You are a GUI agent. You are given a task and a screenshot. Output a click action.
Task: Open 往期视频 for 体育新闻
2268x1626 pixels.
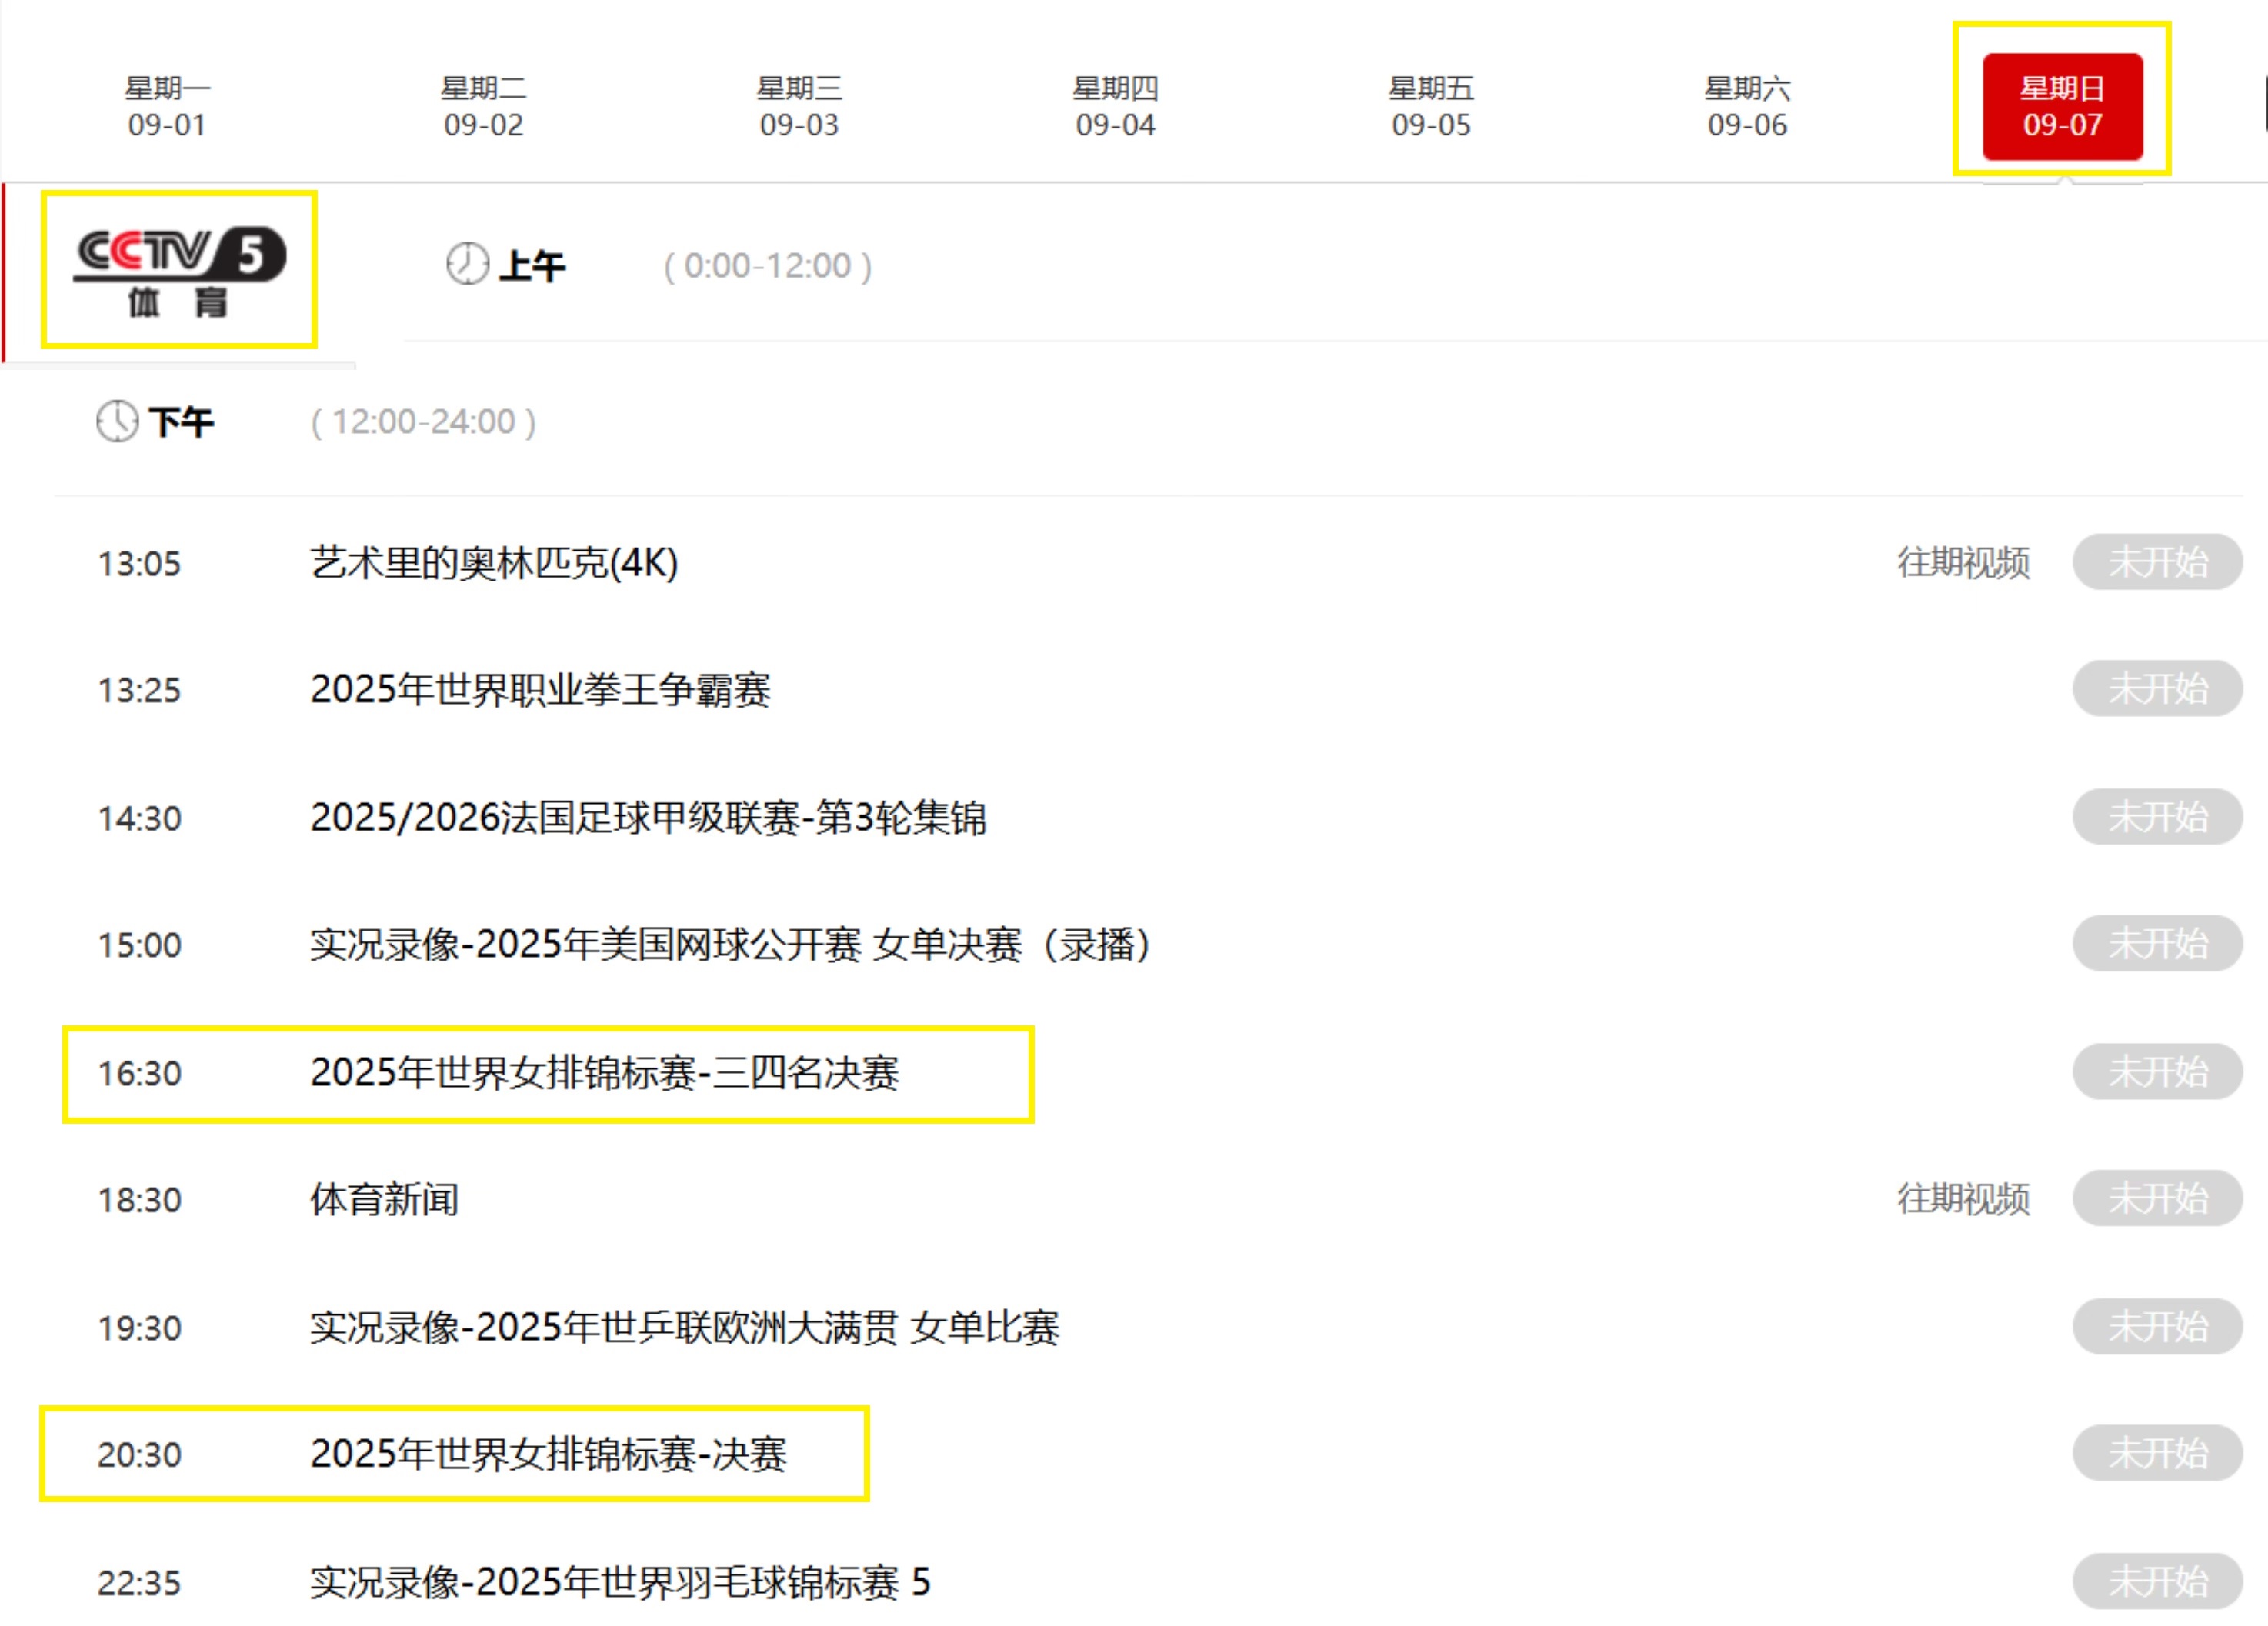(1963, 1200)
